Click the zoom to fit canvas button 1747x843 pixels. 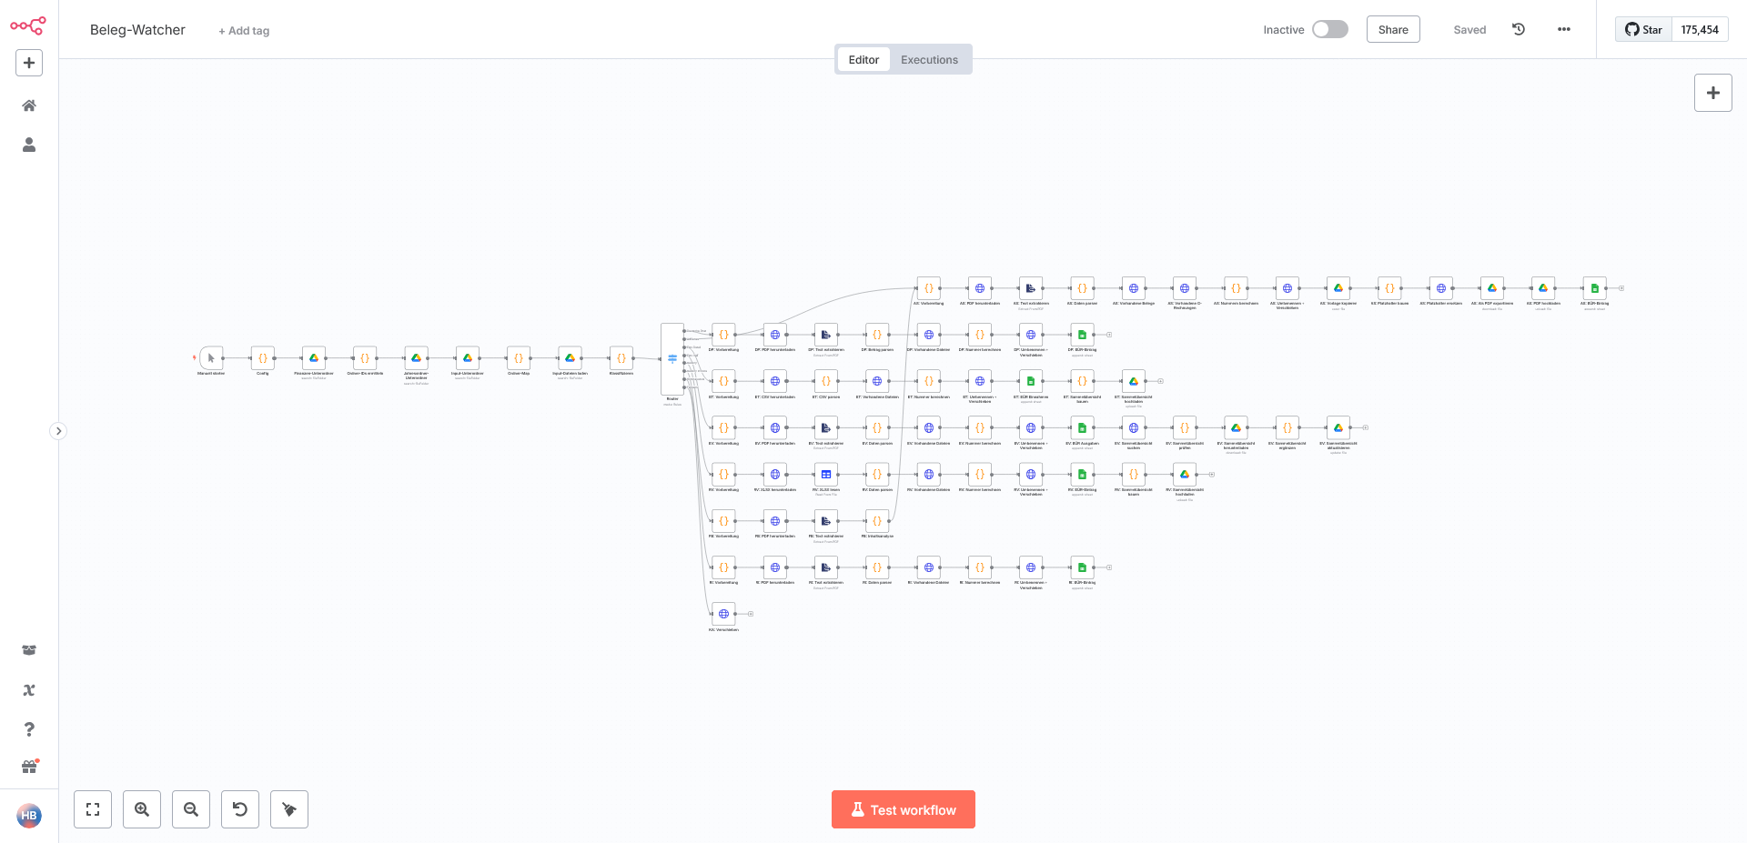93,809
